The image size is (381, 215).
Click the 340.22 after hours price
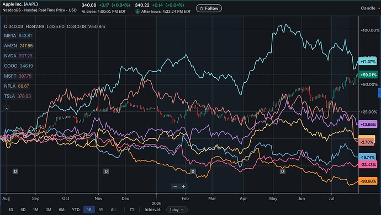click(x=142, y=5)
